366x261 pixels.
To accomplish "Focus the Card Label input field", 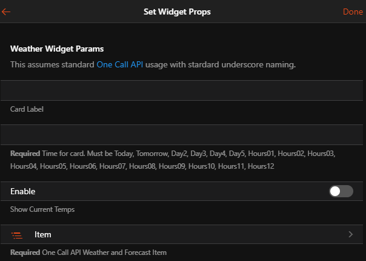I will point(182,90).
